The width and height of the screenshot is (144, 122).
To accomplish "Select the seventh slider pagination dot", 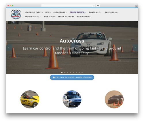I will tap(79, 72).
